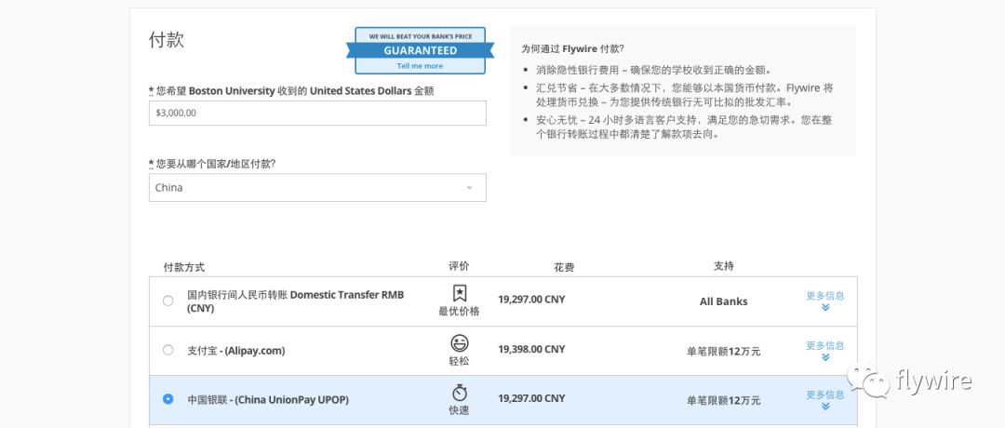Click the 付款方式 column header

184,267
